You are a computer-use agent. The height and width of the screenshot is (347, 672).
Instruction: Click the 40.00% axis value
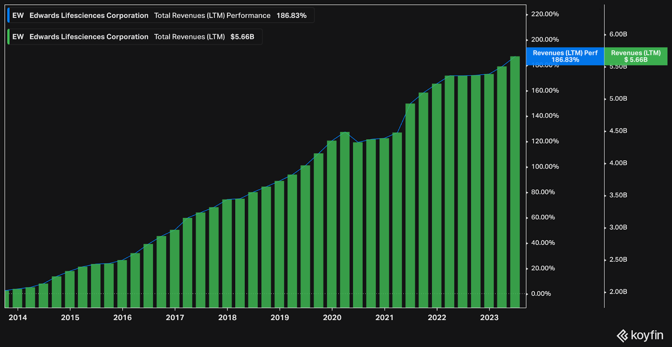point(543,243)
